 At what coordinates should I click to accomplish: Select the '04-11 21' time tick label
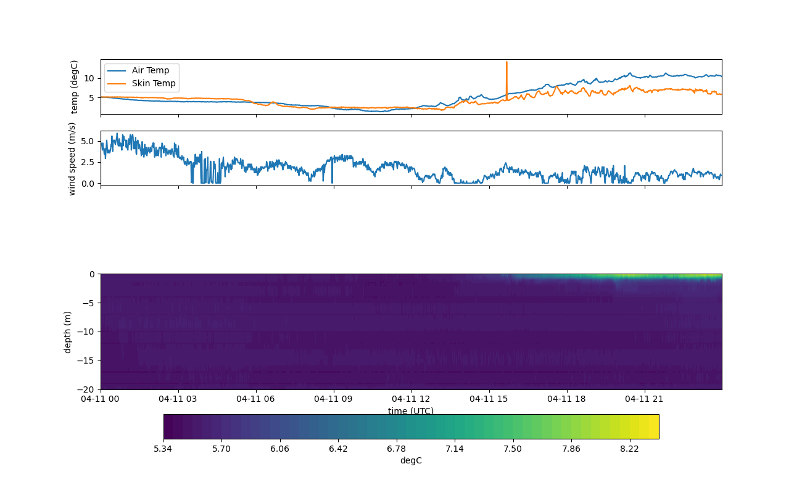coord(644,399)
